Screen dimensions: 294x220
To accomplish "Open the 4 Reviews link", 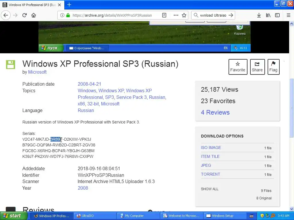I will [x=215, y=112].
